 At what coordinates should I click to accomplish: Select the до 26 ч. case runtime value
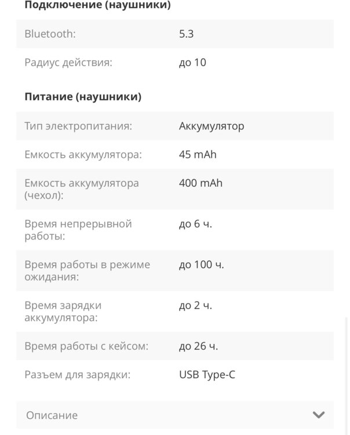tap(198, 346)
